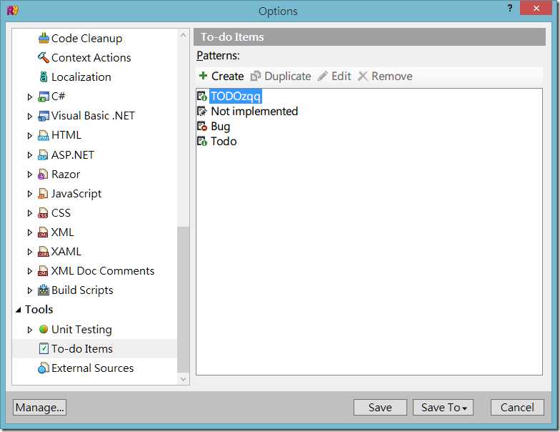560x432 pixels.
Task: Open the Context Actions settings page
Action: pos(91,57)
